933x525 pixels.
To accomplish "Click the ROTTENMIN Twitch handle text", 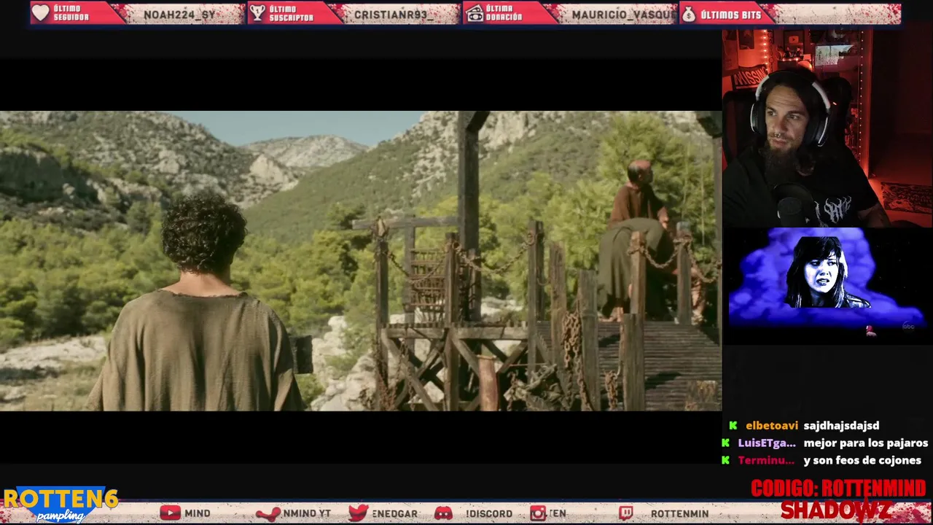I will (679, 513).
